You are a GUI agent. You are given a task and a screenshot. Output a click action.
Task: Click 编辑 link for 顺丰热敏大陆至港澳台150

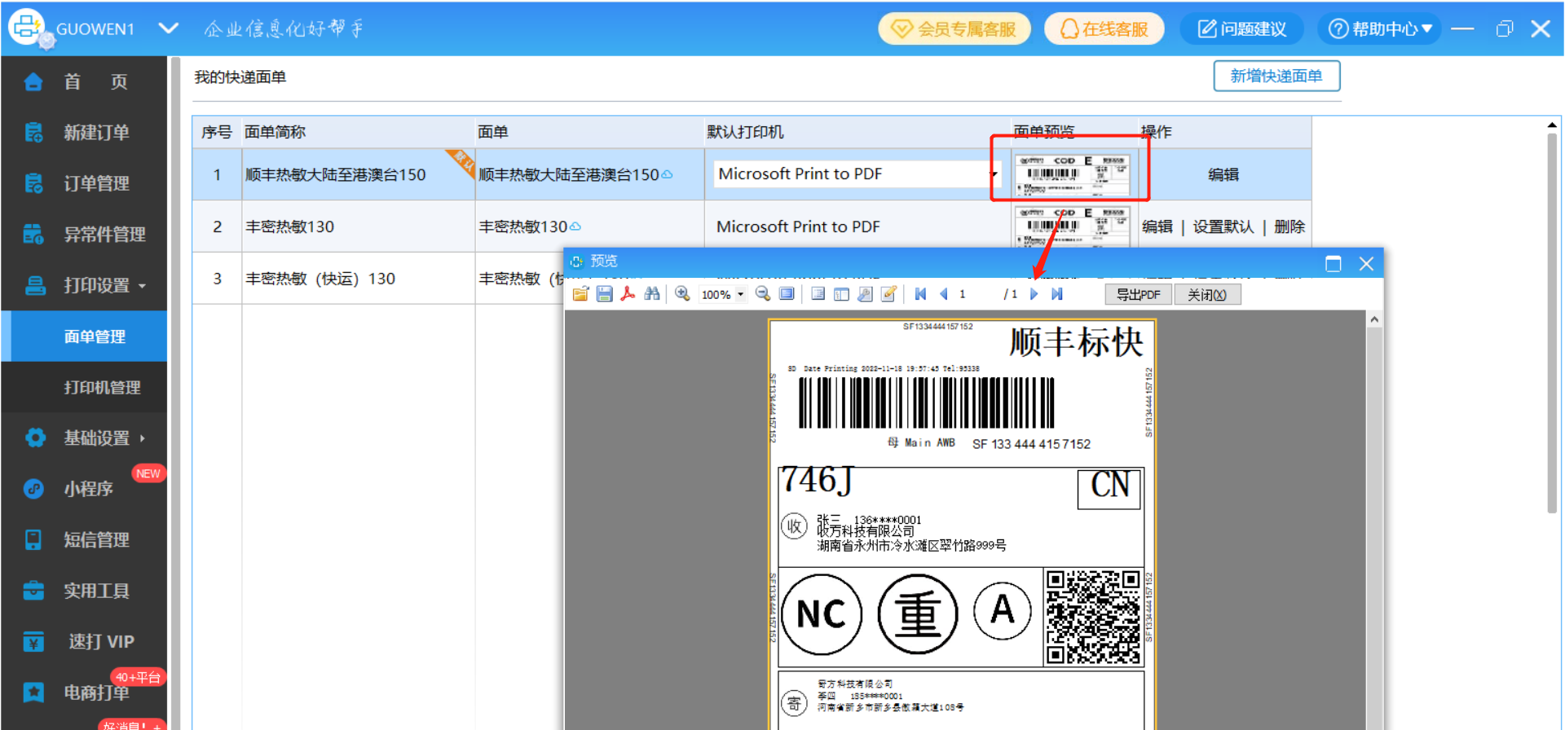pos(1223,174)
